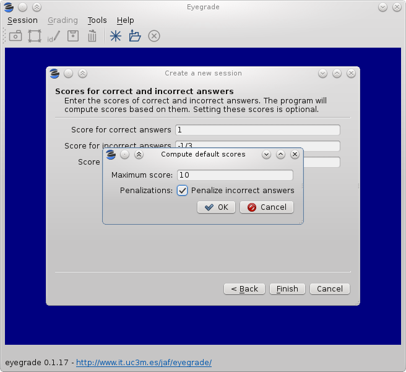Click Eyegrade logo icon in Compute default scores titlebar
The width and height of the screenshot is (406, 372).
111,155
